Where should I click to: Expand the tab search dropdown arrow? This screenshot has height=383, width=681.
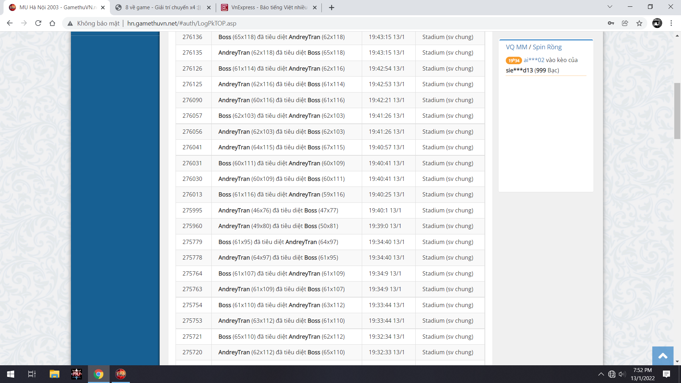click(610, 7)
